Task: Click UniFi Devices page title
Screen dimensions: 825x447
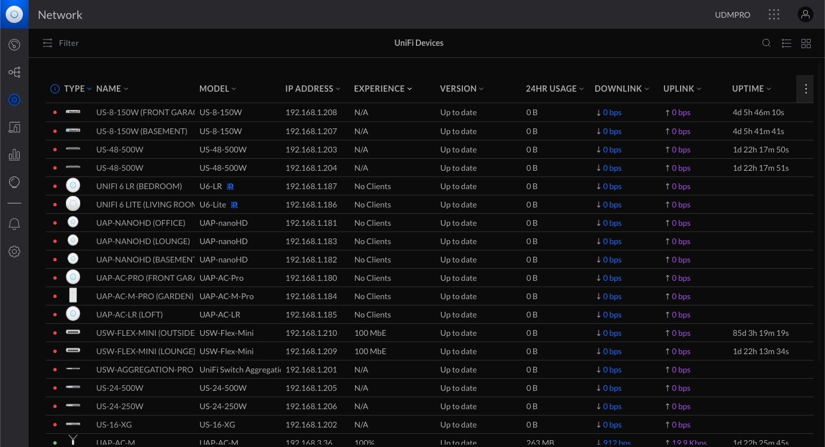Action: 419,43
